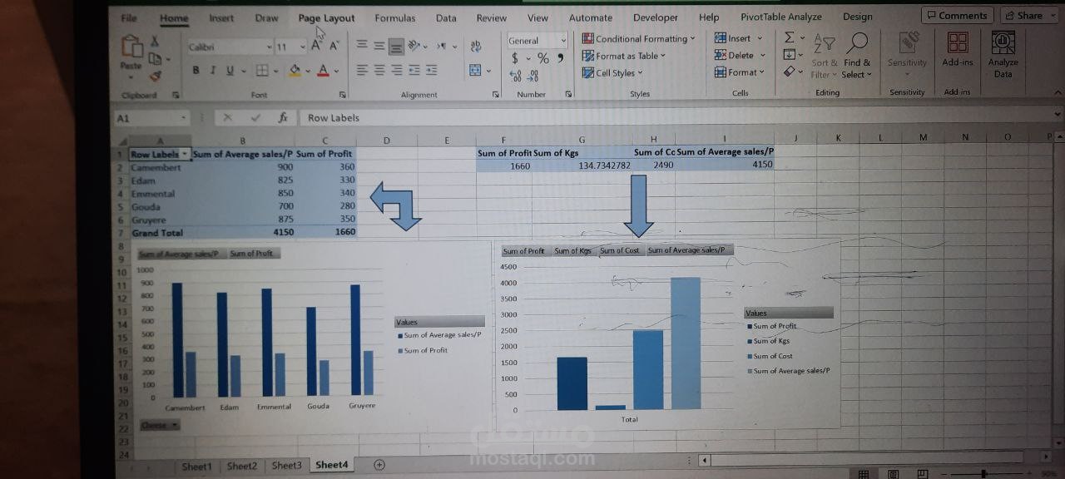Click the Cut scissors icon
Viewport: 1065px width, 479px height.
[x=154, y=42]
